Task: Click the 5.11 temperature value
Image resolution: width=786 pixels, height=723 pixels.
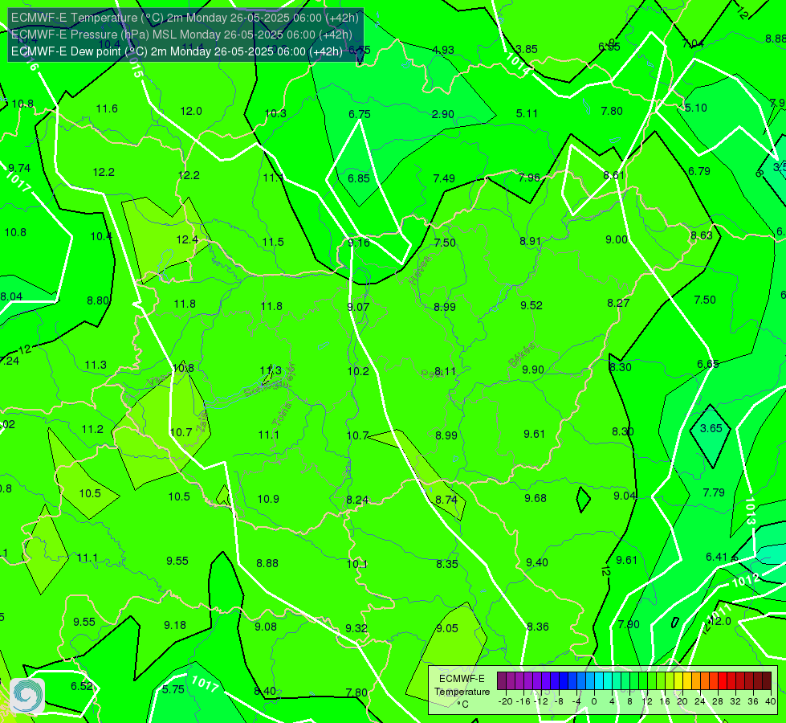Action: coord(527,114)
